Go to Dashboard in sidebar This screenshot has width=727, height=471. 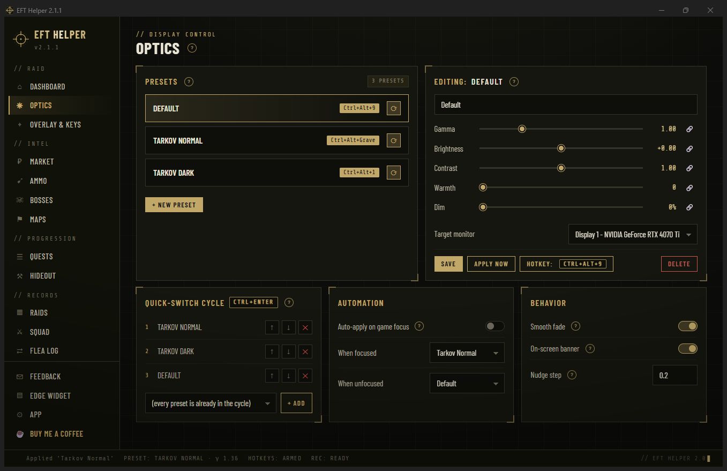pos(62,87)
